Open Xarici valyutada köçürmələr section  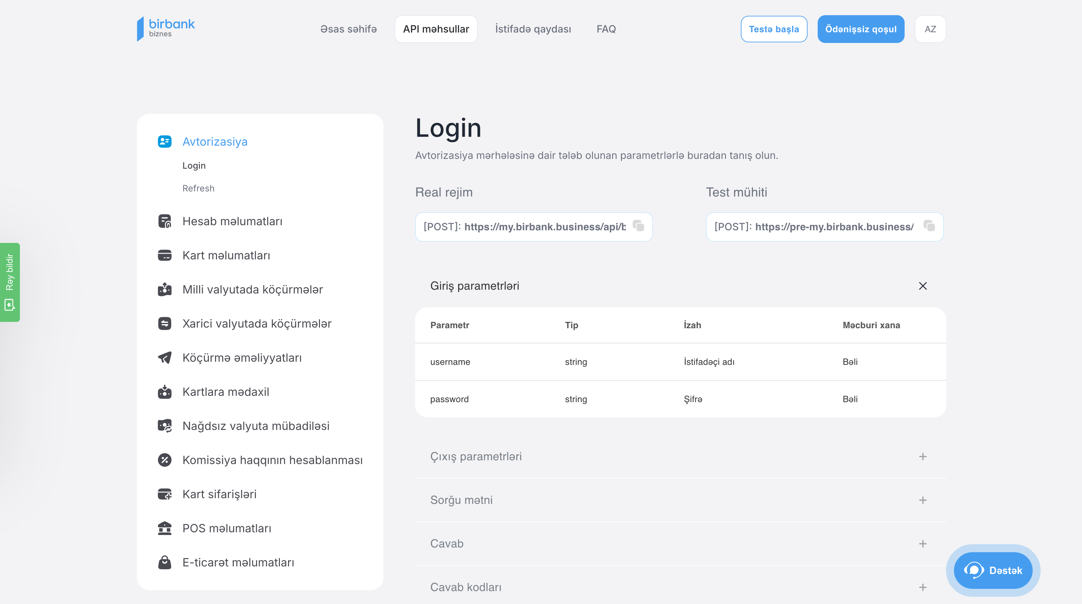(x=257, y=323)
